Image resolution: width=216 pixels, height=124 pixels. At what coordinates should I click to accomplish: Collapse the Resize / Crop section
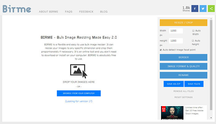pos(184,23)
